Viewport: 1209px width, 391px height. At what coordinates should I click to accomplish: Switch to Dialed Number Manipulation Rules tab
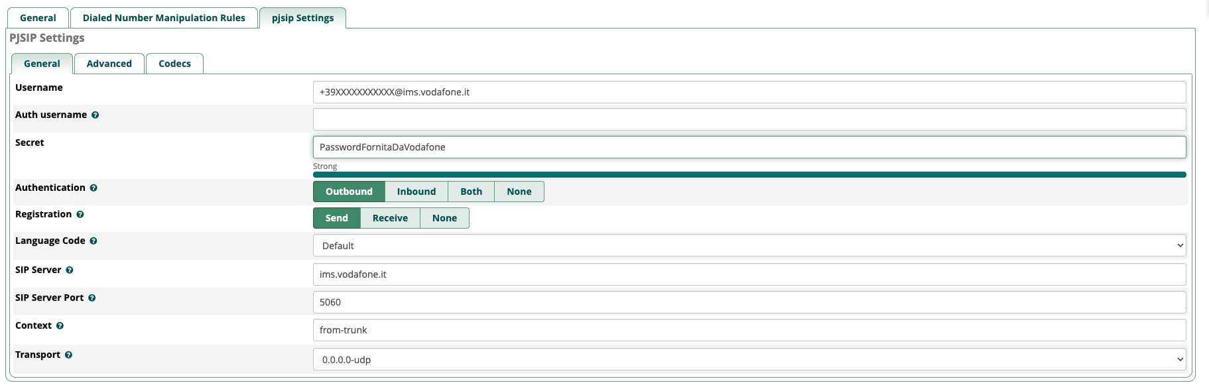click(x=164, y=18)
